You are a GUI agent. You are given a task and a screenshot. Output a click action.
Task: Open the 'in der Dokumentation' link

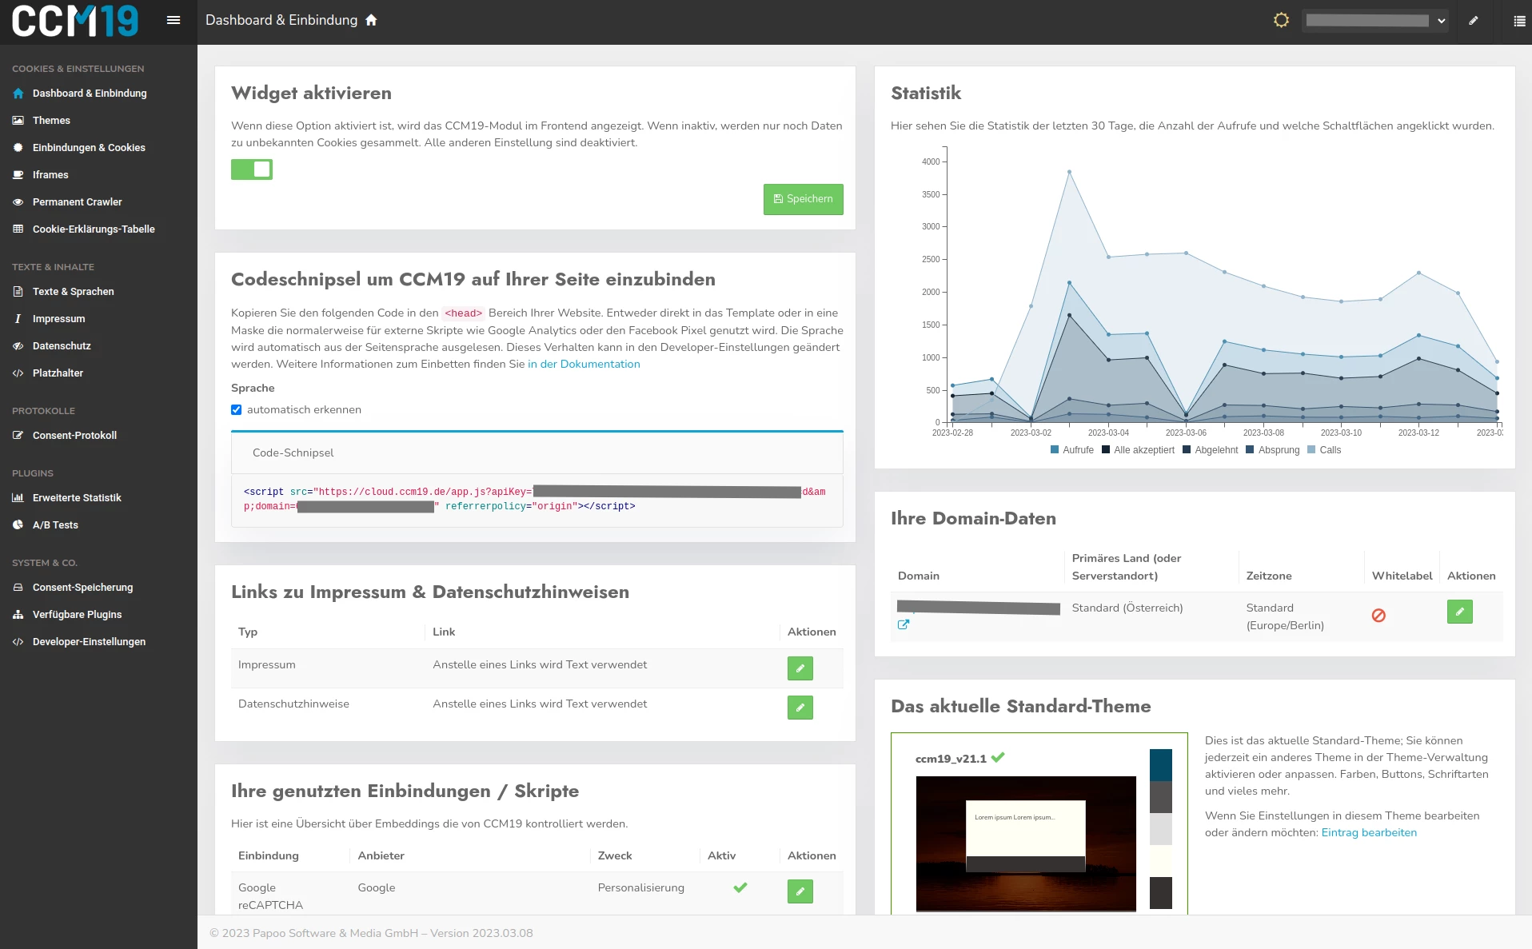[x=584, y=365]
